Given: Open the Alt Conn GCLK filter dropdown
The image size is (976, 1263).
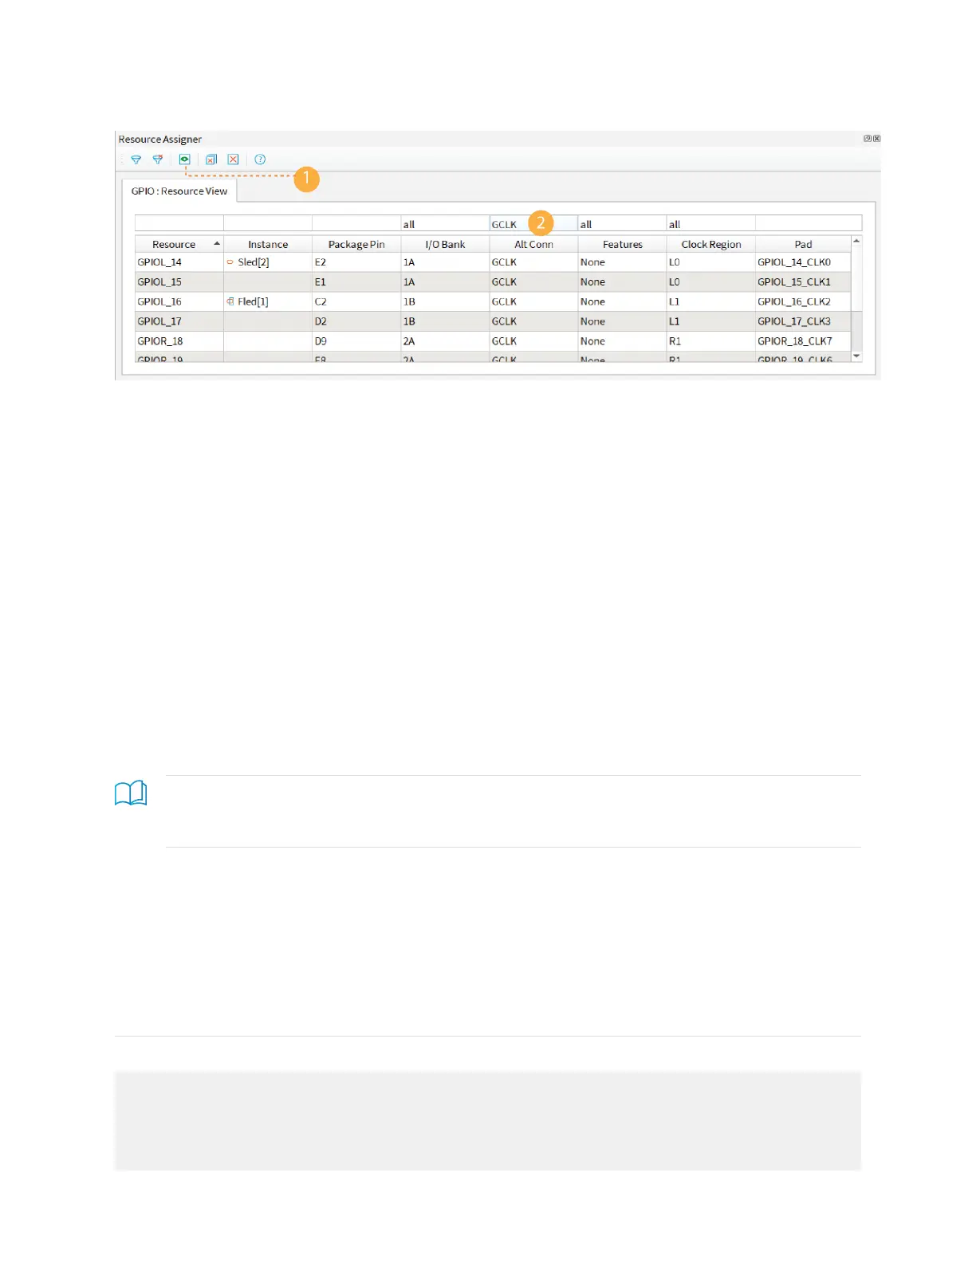Looking at the screenshot, I should (x=533, y=223).
